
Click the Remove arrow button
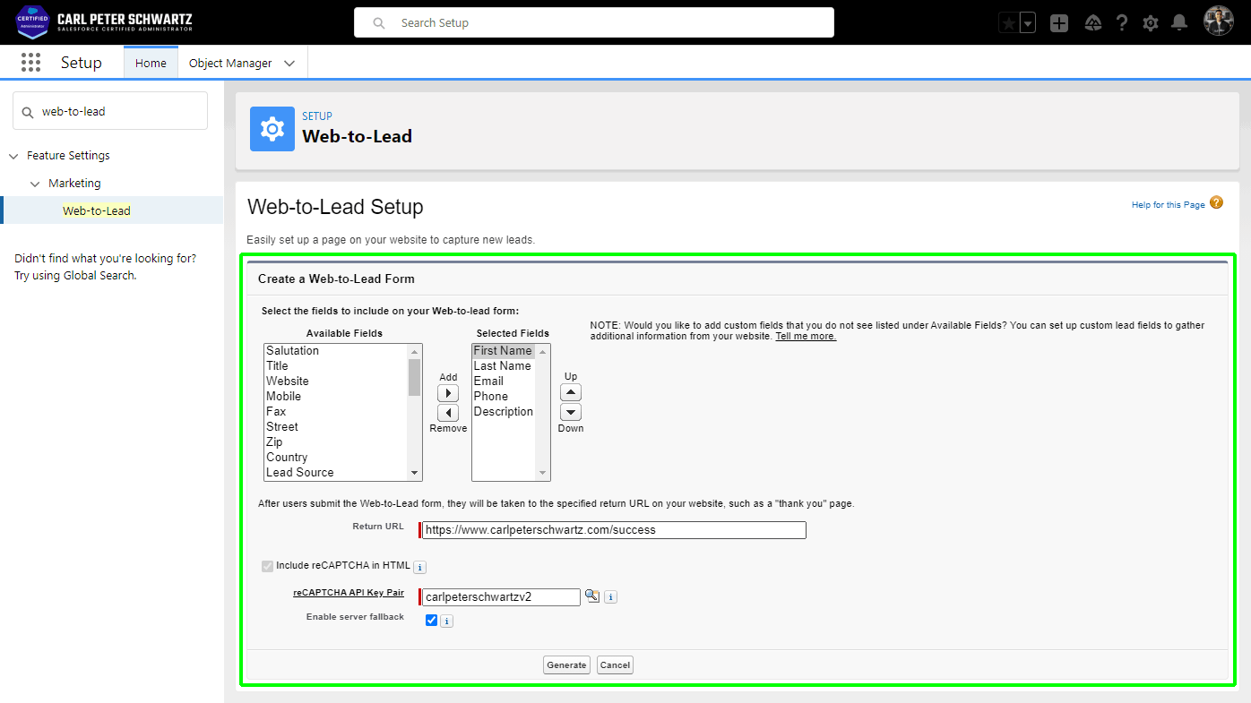tap(448, 413)
